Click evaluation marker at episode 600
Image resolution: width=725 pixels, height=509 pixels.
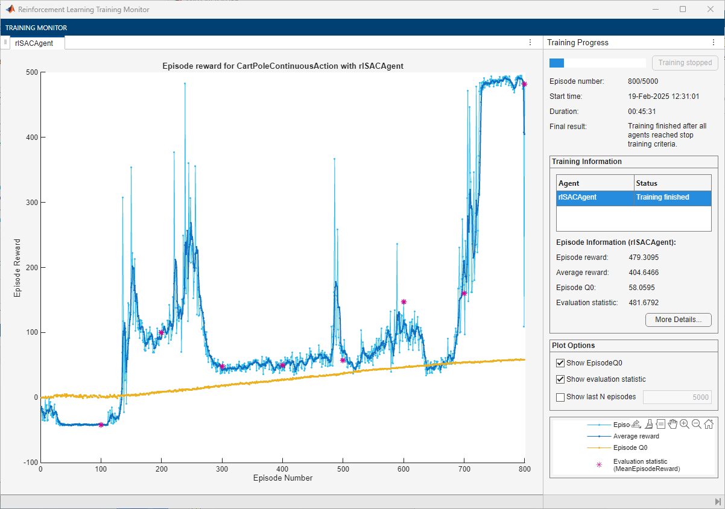404,302
